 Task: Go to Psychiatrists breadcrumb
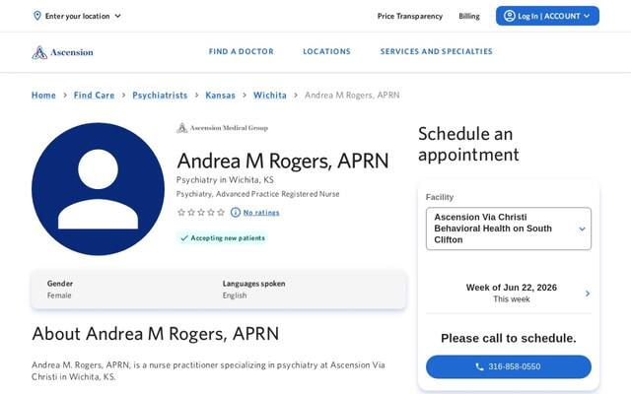point(160,96)
